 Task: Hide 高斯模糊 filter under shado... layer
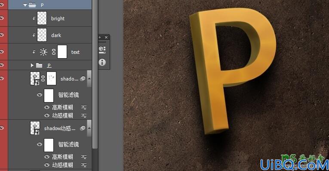pyautogui.click(x=47, y=107)
